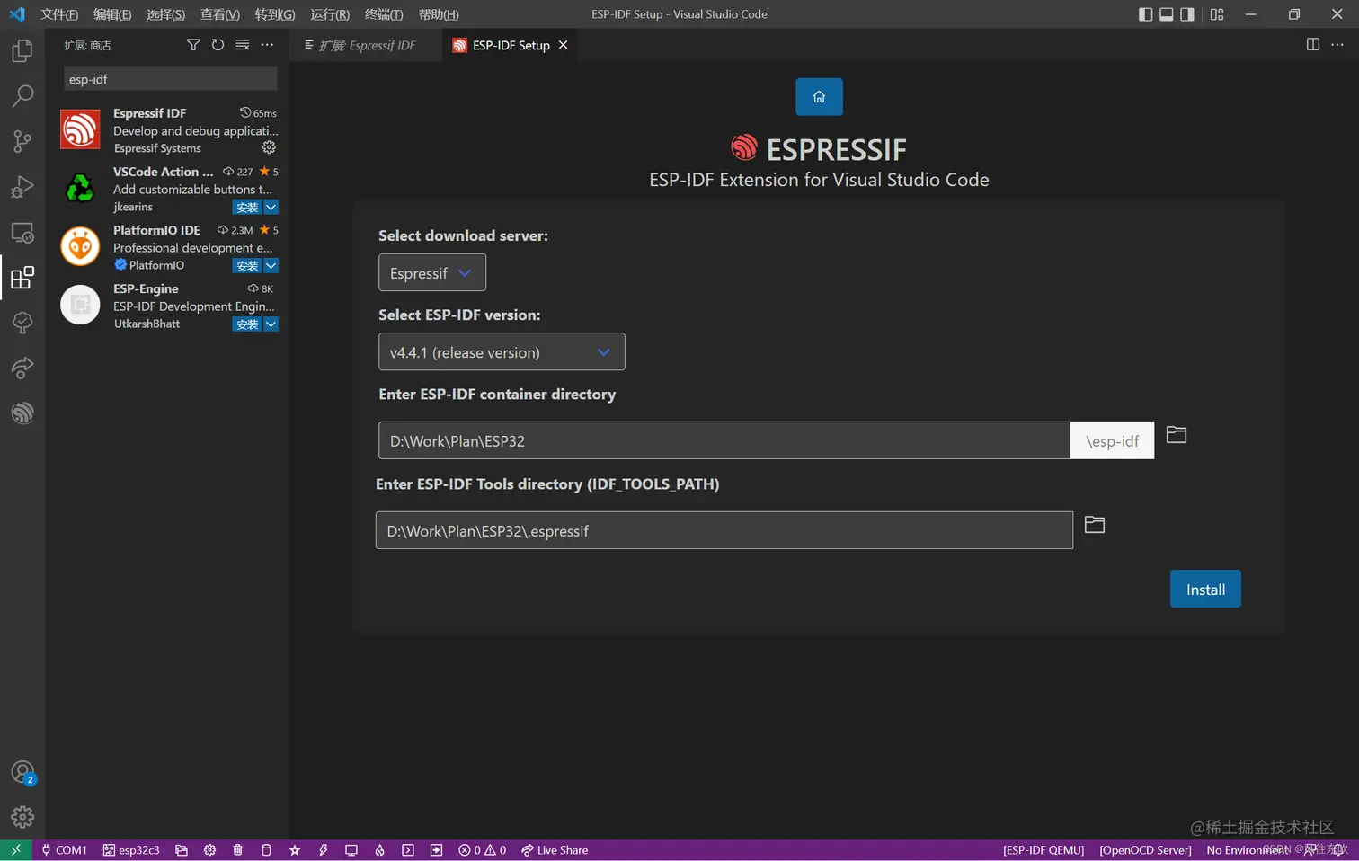1359x861 pixels.
Task: Go to ESP-IDF setup home
Action: 819,97
